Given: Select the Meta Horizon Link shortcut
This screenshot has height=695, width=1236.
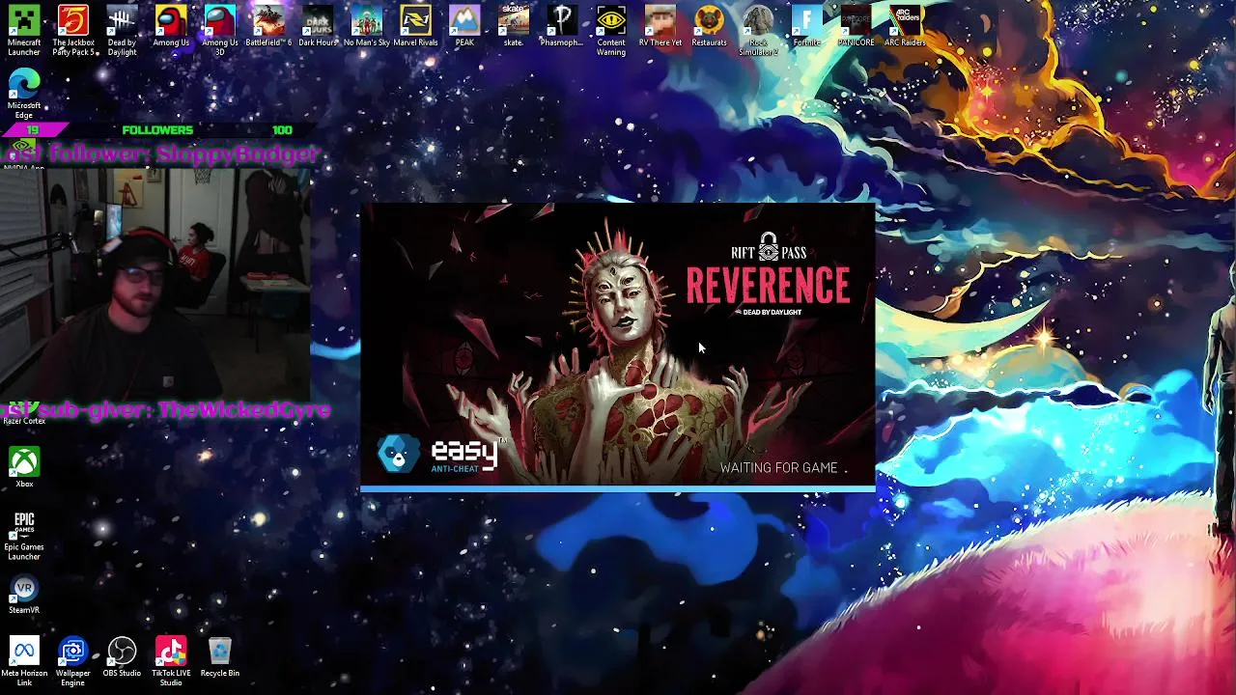Looking at the screenshot, I should pyautogui.click(x=24, y=661).
